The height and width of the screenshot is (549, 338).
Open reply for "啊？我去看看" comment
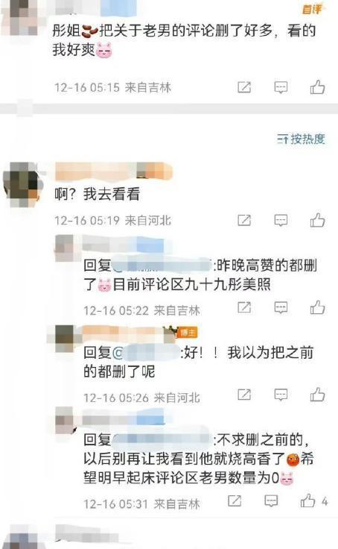tap(281, 221)
